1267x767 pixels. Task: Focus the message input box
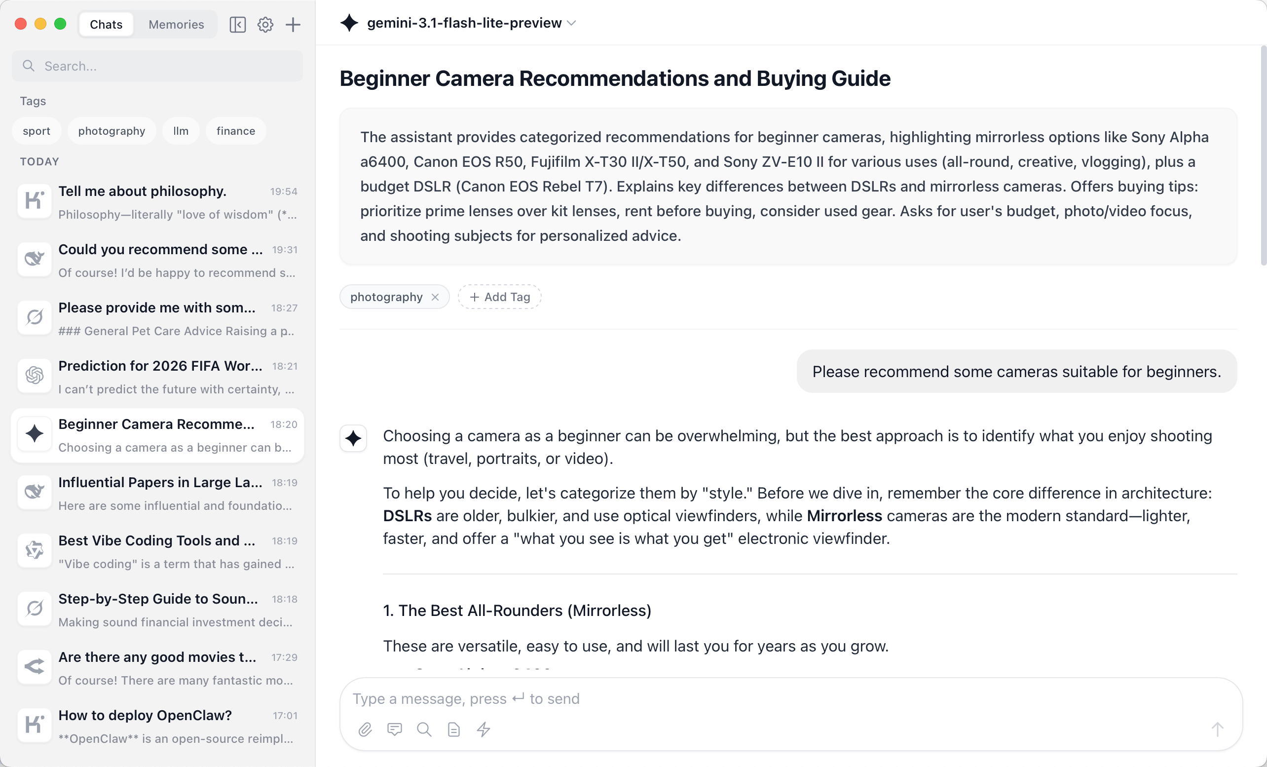(x=771, y=698)
